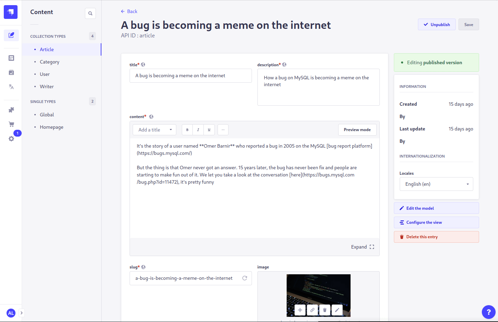Add another image with the plus icon
498x322 pixels.
[x=299, y=310]
